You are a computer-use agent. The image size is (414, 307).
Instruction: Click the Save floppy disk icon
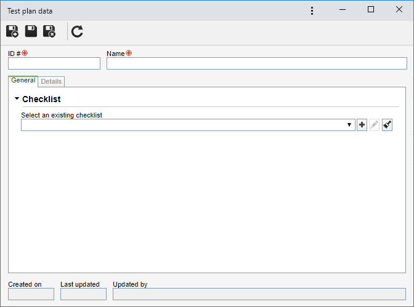coord(31,31)
